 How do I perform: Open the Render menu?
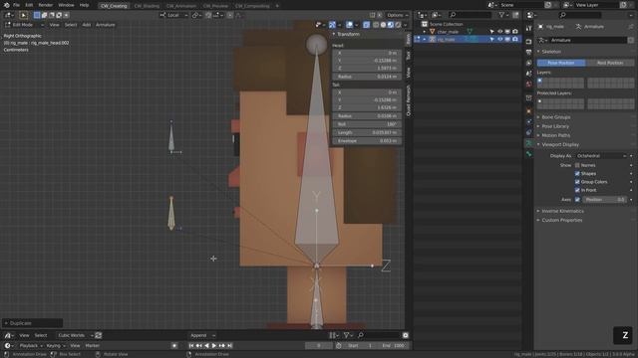coord(46,5)
